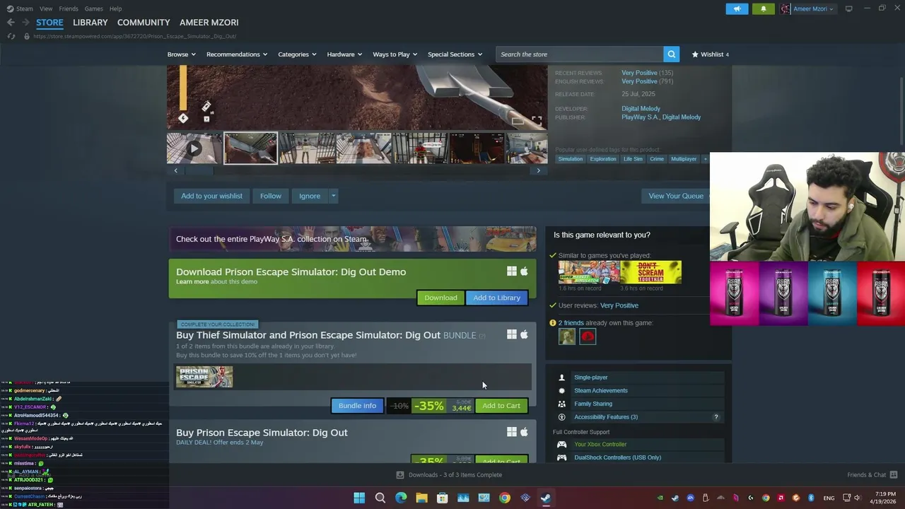The width and height of the screenshot is (905, 509).
Task: Open the Prison Escape Simulator bundle thumbnail
Action: pyautogui.click(x=204, y=377)
